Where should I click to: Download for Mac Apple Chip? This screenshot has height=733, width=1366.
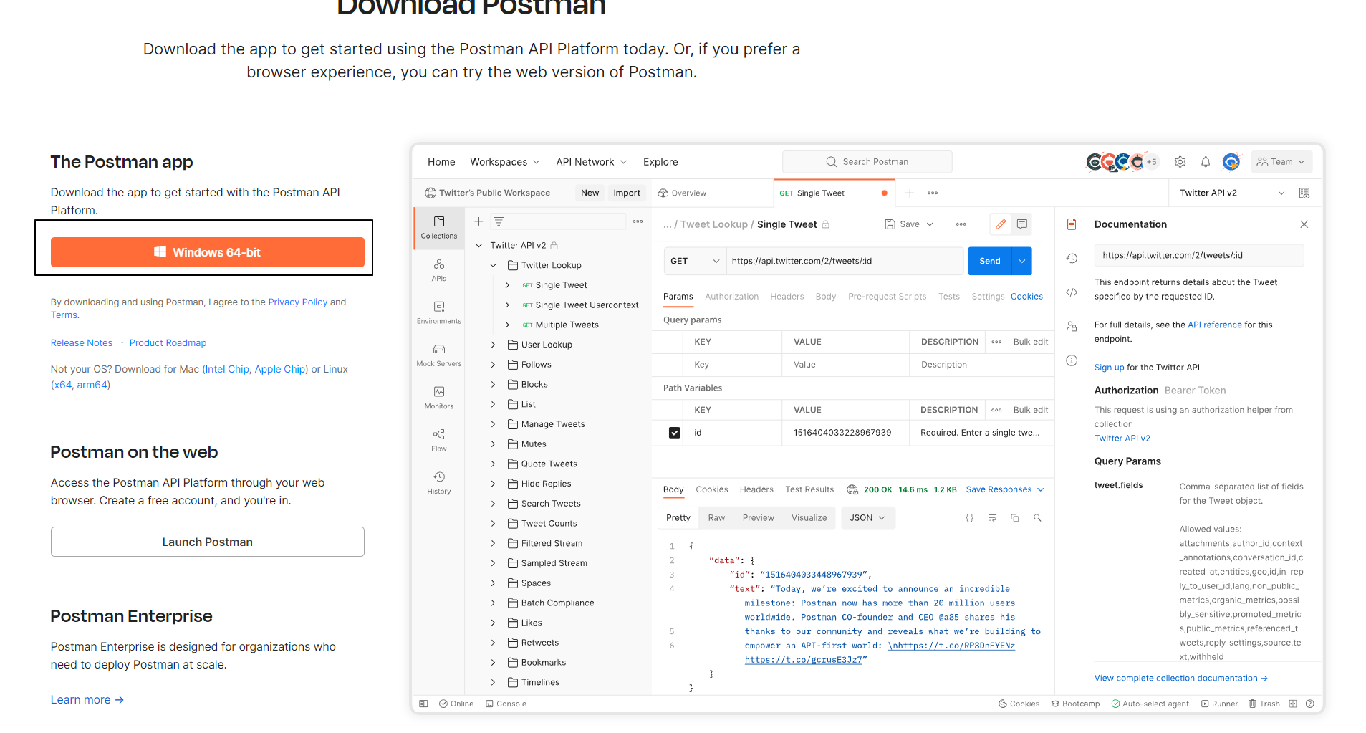(x=280, y=369)
